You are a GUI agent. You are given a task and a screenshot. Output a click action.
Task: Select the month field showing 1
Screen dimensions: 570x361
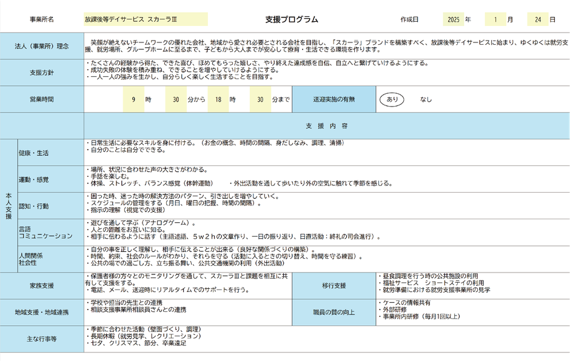point(495,19)
